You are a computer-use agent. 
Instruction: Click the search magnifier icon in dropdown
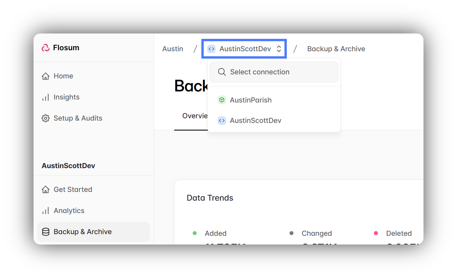coord(221,72)
